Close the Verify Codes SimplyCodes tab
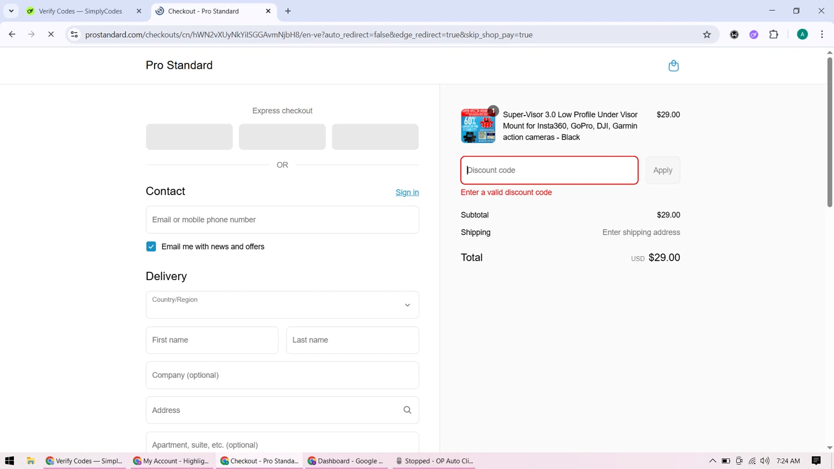 click(139, 11)
